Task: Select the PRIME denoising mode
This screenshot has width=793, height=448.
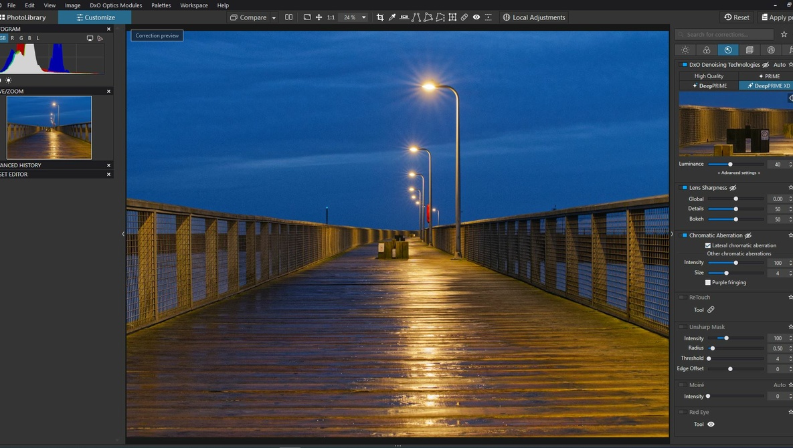Action: 769,76
